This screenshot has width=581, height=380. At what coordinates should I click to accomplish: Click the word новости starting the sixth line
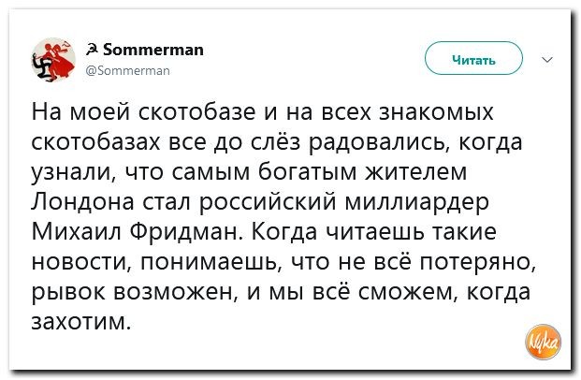(81, 262)
